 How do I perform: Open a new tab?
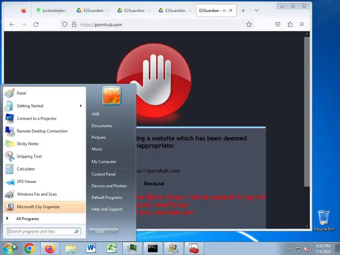click(243, 10)
